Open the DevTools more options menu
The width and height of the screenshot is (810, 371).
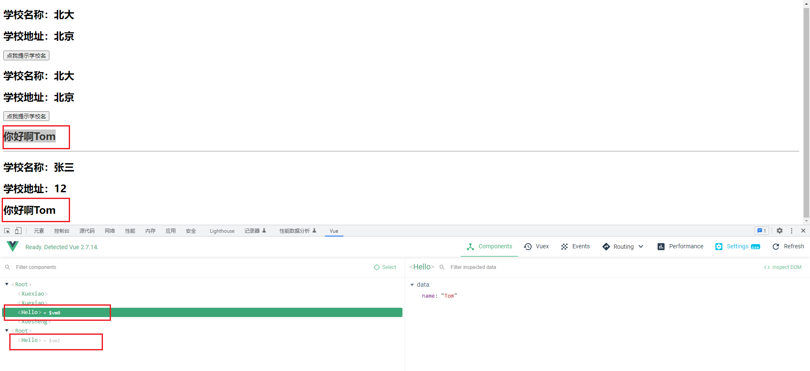point(791,231)
